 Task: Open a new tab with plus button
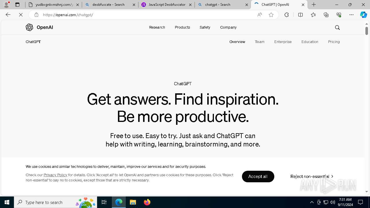click(x=314, y=5)
